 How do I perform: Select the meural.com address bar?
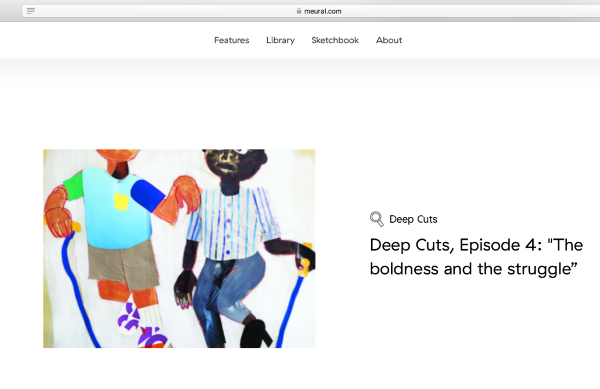pos(311,11)
